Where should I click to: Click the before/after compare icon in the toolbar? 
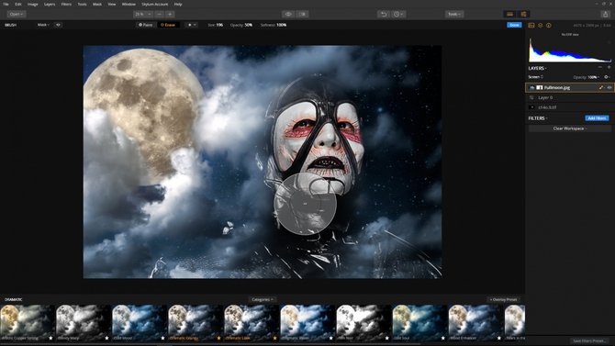[302, 14]
